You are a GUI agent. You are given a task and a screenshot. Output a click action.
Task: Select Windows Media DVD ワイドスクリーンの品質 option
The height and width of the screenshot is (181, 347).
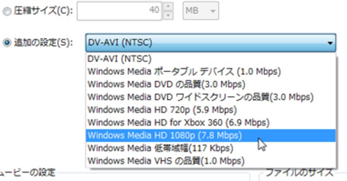[x=200, y=97]
